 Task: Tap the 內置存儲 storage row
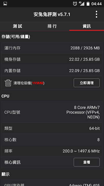click(52, 70)
